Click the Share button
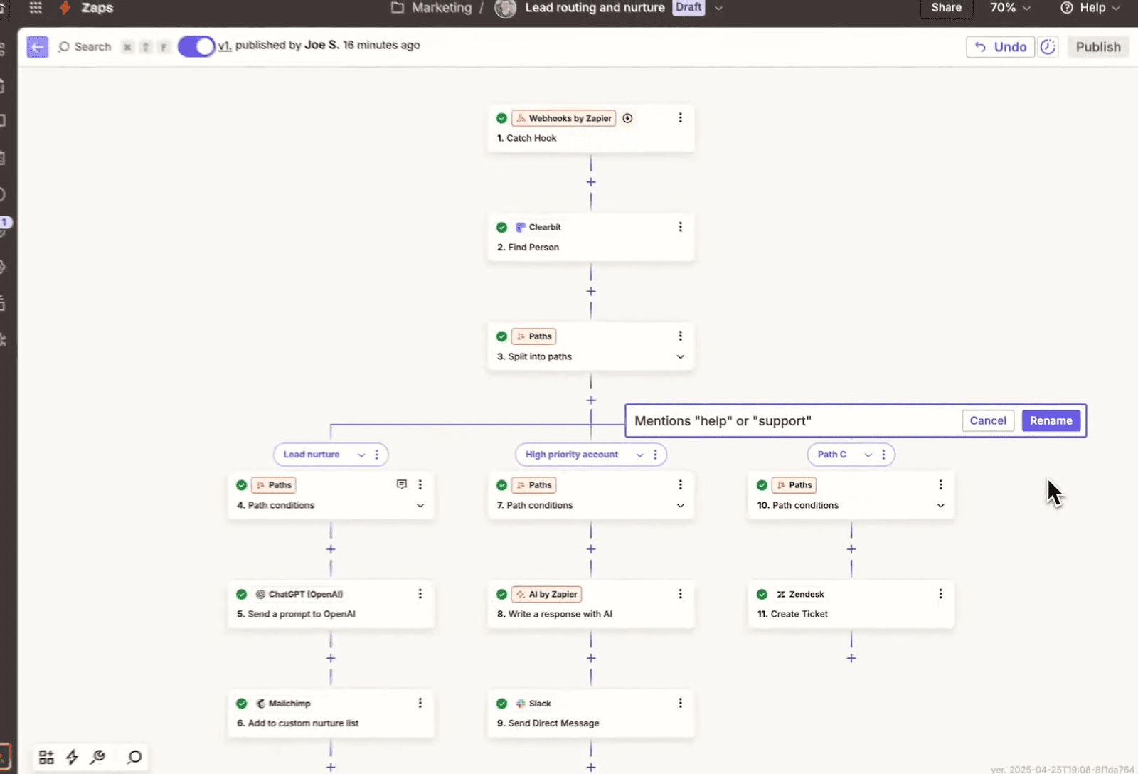Screen dimensions: 1138x774 coord(946,8)
